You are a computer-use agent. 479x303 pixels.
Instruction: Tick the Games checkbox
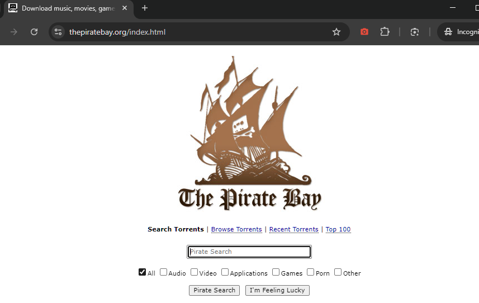point(276,272)
